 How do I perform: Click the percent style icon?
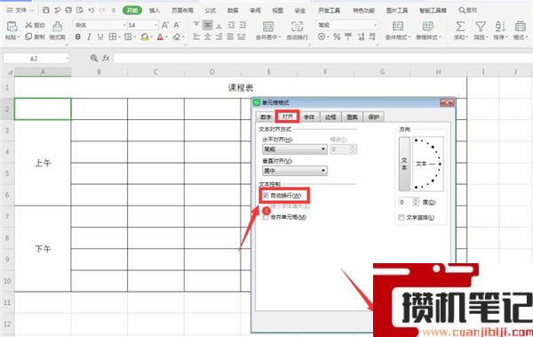pyautogui.click(x=337, y=36)
